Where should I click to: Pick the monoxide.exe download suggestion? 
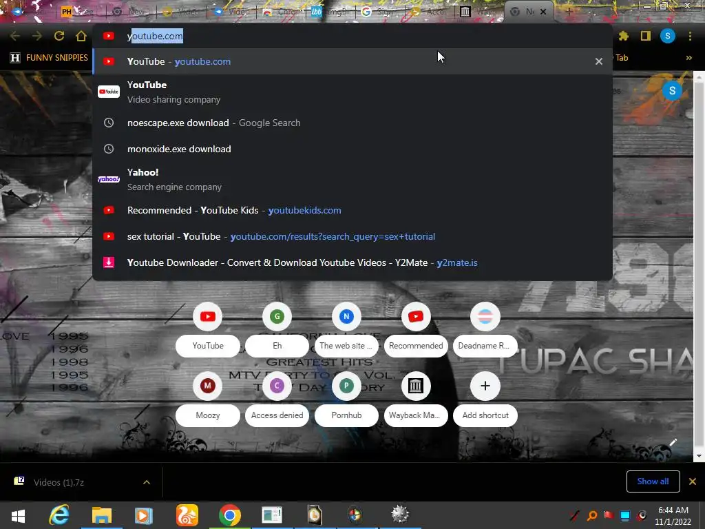(x=352, y=149)
